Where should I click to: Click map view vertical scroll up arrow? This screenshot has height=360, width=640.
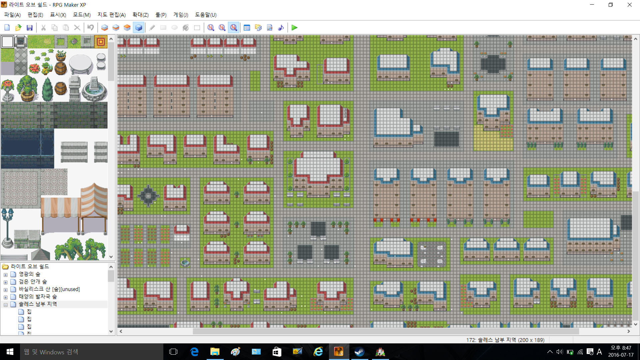(x=636, y=39)
